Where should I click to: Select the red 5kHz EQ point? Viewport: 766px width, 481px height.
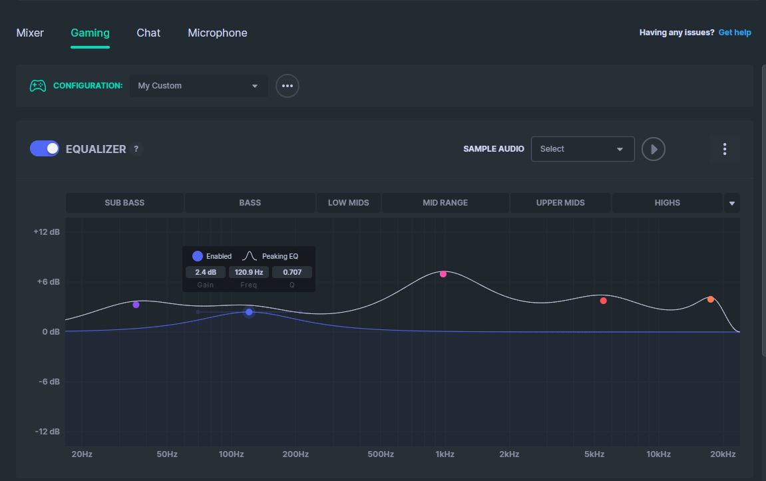click(604, 301)
